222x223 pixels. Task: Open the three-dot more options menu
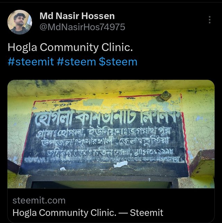(x=210, y=20)
